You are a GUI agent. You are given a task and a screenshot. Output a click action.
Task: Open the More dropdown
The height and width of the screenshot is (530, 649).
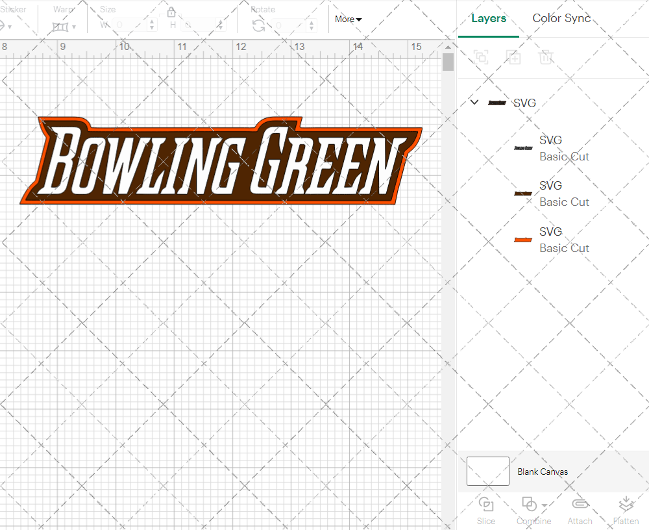click(348, 19)
